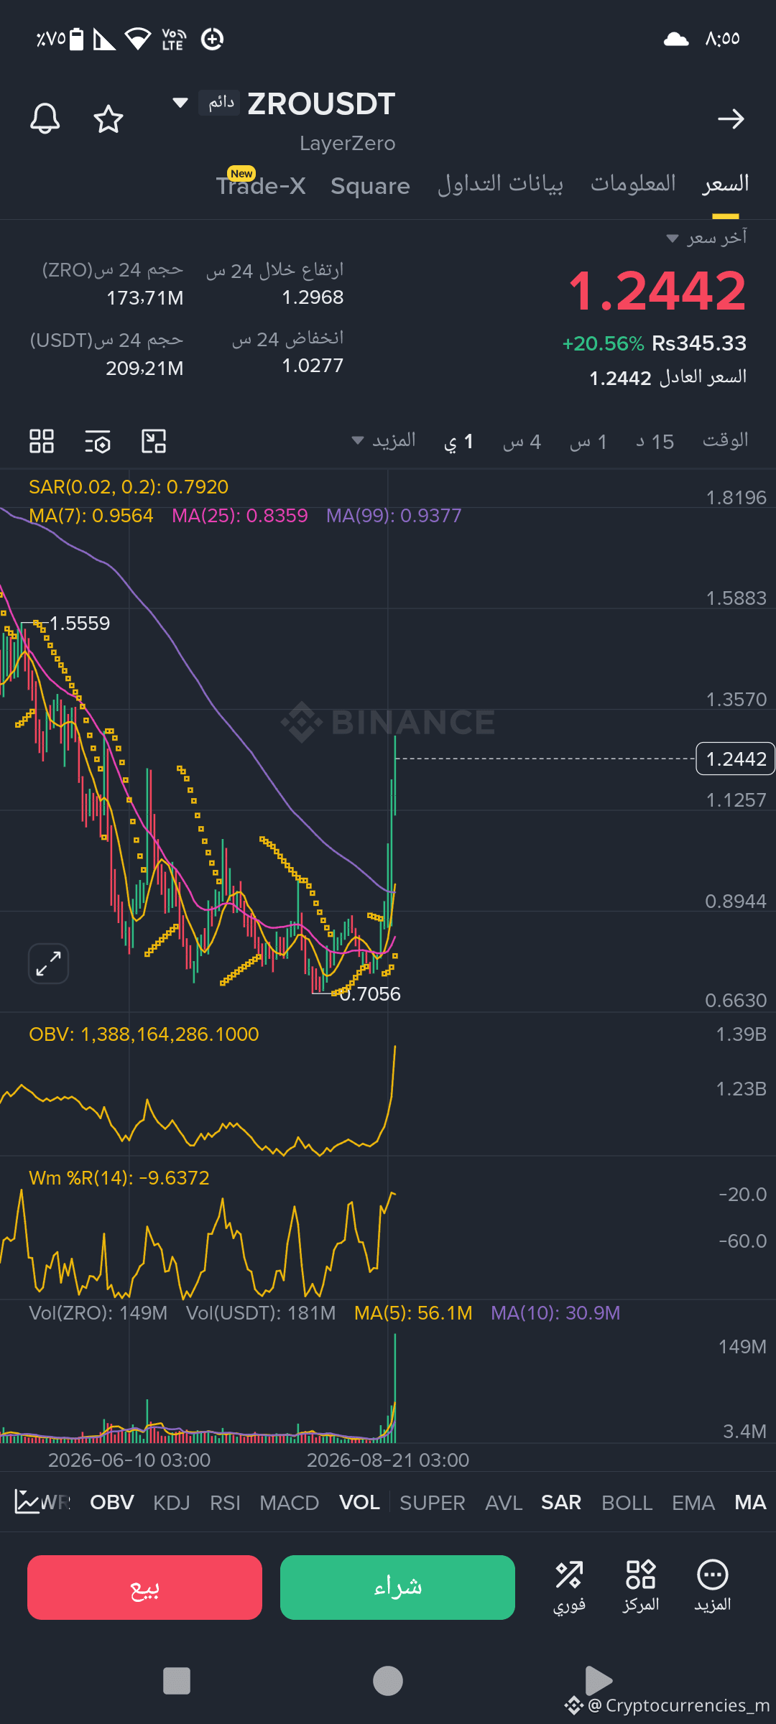Tap the ZROUSDT pair title
Image resolution: width=776 pixels, height=1724 pixels.
tap(321, 104)
